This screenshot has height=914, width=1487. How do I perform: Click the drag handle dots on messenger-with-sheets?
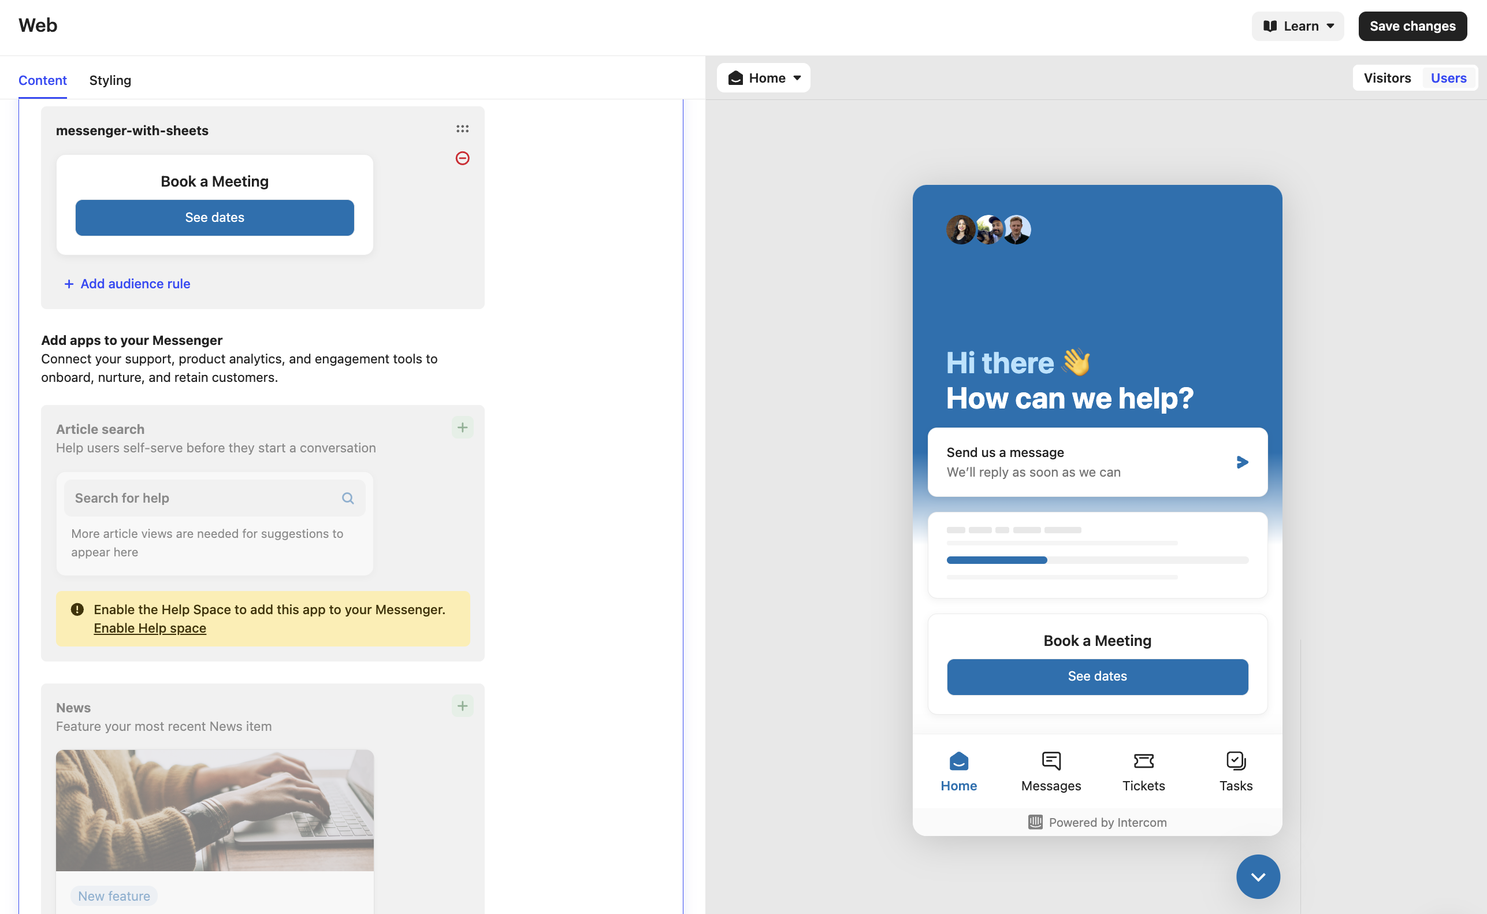click(x=462, y=129)
